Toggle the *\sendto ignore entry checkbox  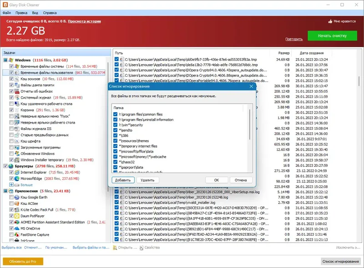(x=116, y=130)
